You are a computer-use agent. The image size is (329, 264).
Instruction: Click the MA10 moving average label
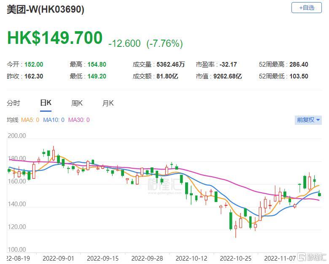pyautogui.click(x=54, y=120)
